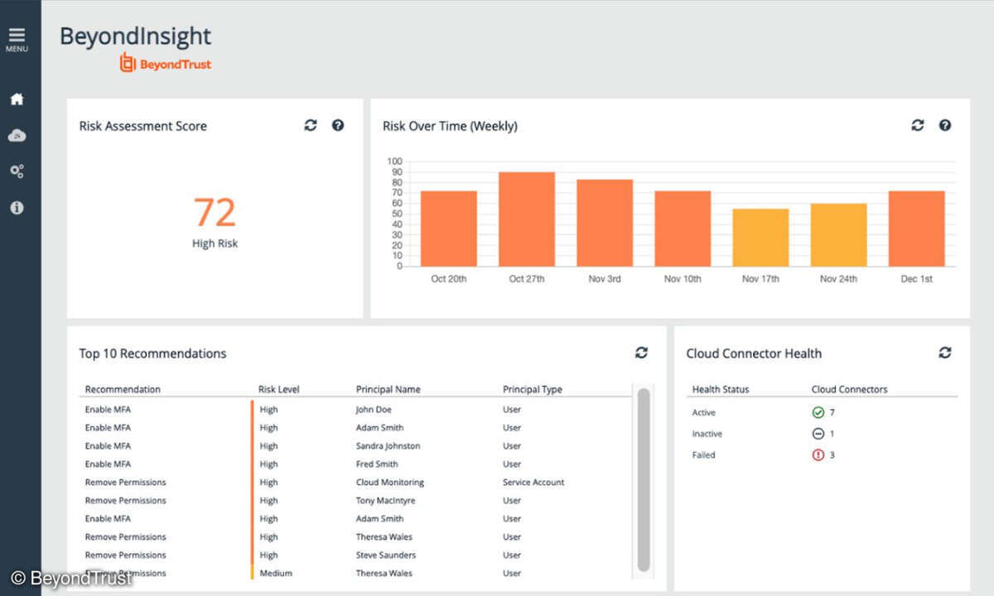This screenshot has width=994, height=596.
Task: Sort by the Risk Level column header
Action: (x=279, y=389)
